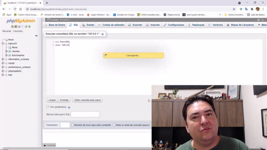Viewport: 267px width, 150px height.
Task: Click the Chrome reload page icon
Action: [x=15, y=9]
